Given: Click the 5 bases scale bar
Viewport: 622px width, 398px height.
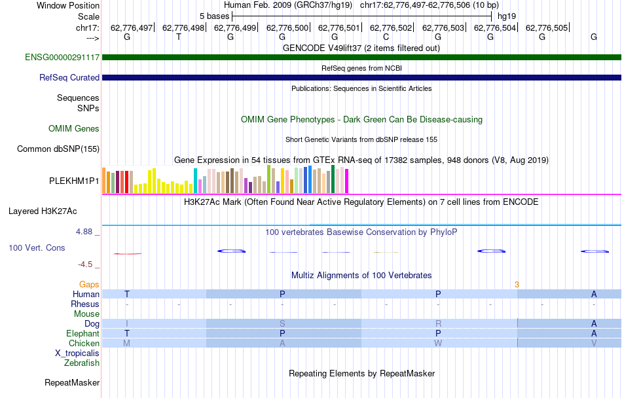Looking at the screenshot, I should pos(362,16).
